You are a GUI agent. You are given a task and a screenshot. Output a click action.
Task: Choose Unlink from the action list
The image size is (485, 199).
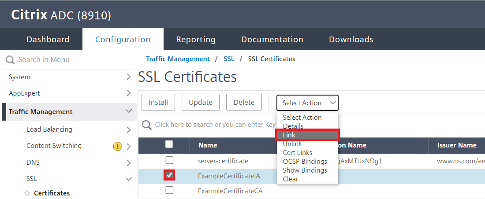pos(307,144)
